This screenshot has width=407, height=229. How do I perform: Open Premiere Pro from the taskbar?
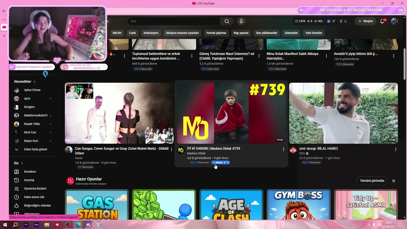click(x=26, y=225)
